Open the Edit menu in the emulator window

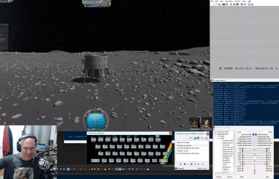(217, 1)
